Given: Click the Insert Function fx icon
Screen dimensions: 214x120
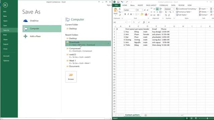Looking at the screenshot, I should click(x=144, y=22).
